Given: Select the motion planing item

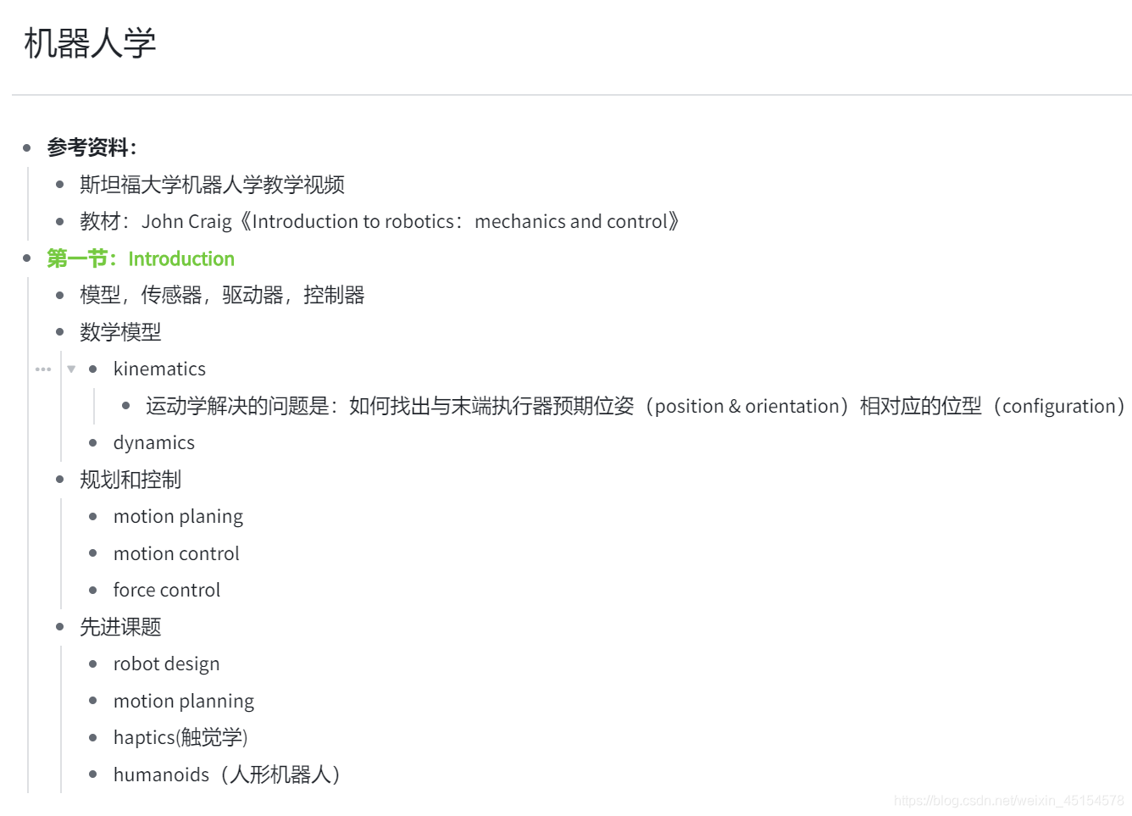Looking at the screenshot, I should coord(178,516).
